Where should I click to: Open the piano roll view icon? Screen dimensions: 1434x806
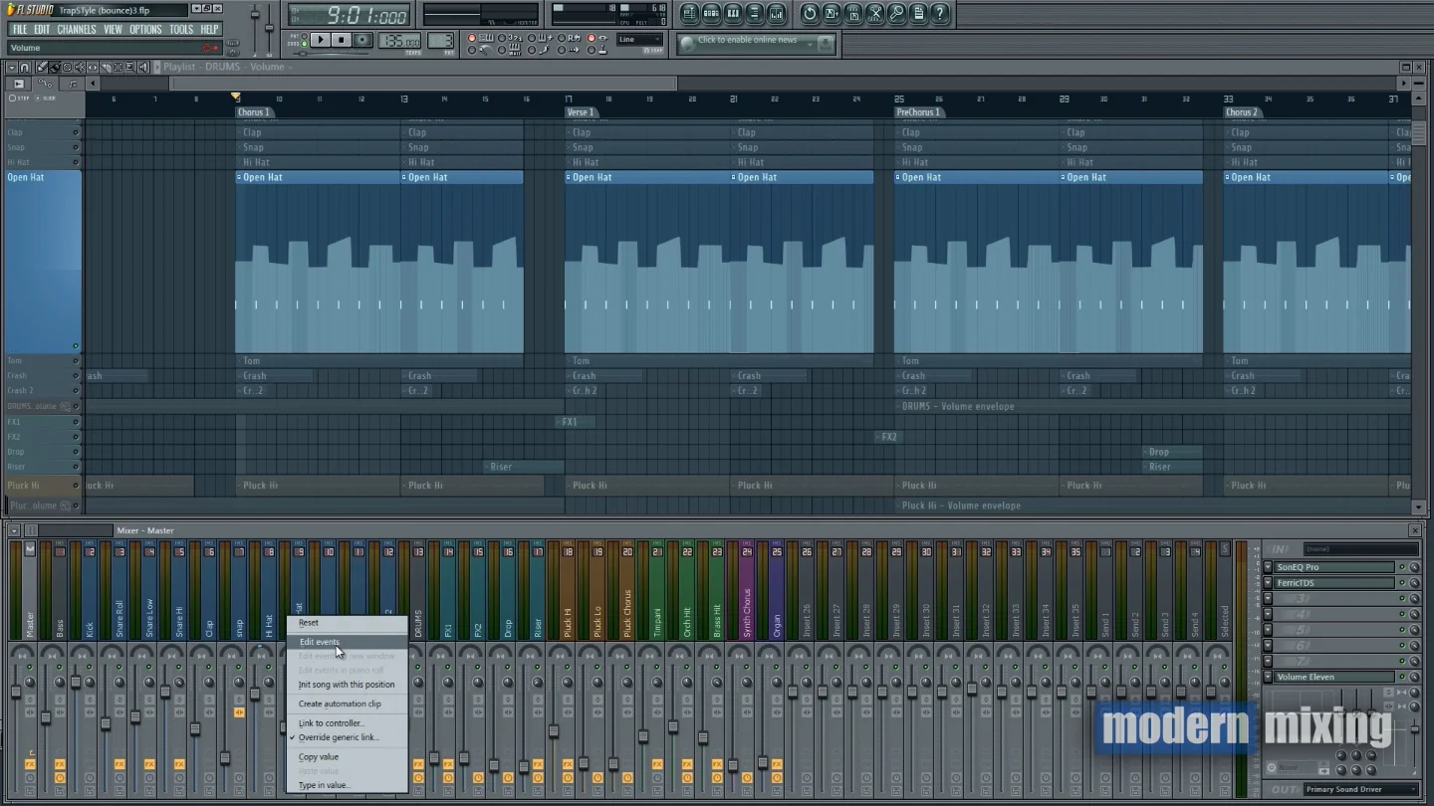pyautogui.click(x=733, y=13)
